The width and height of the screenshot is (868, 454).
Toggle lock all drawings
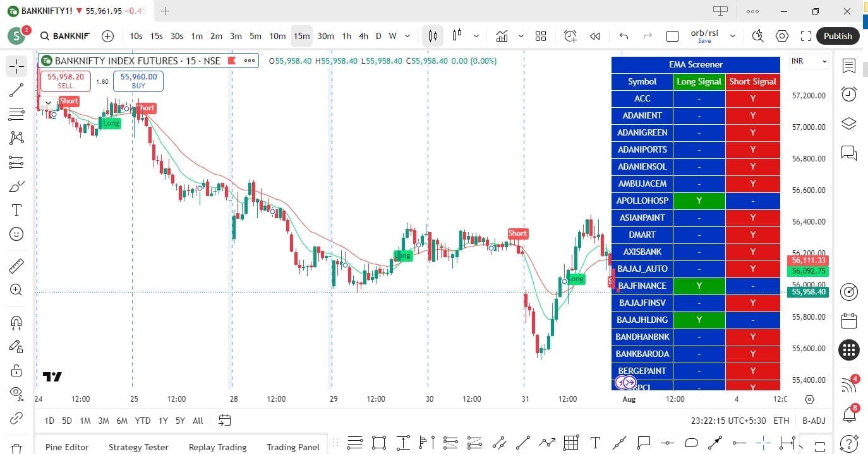(16, 370)
